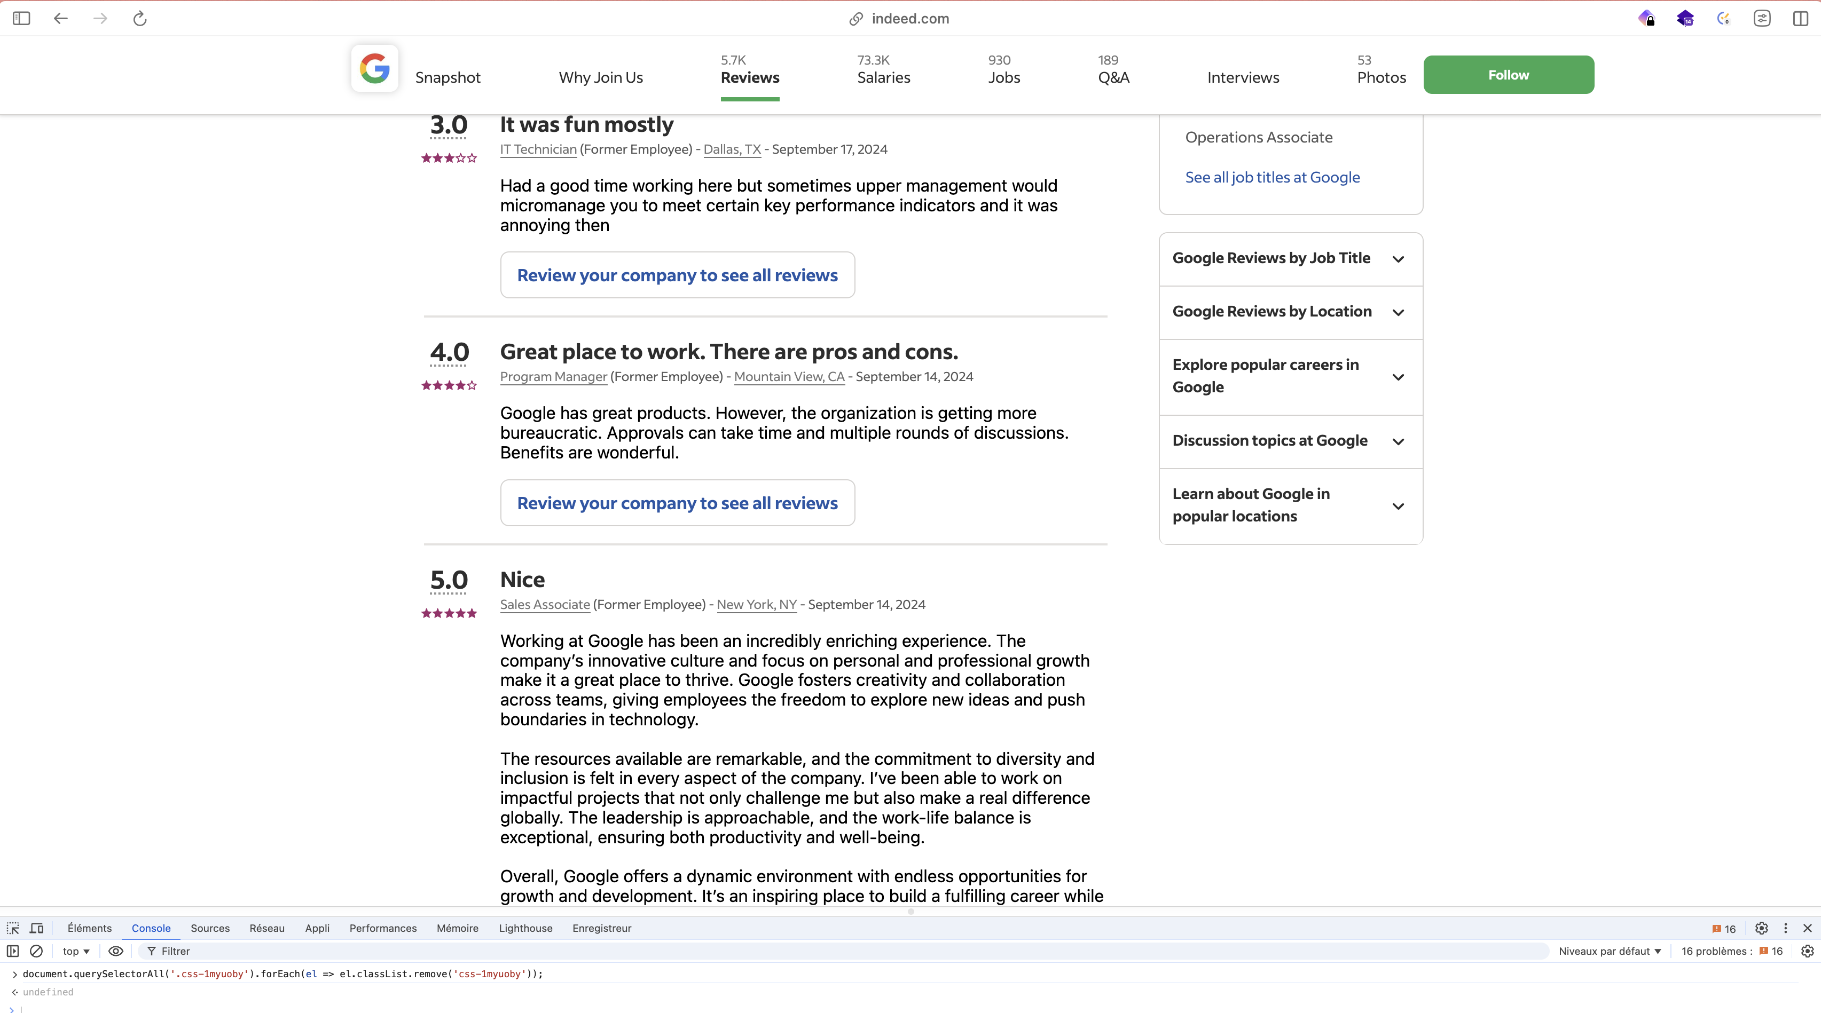Toggle the browser sidebar icon
1821x1013 pixels.
coord(21,18)
